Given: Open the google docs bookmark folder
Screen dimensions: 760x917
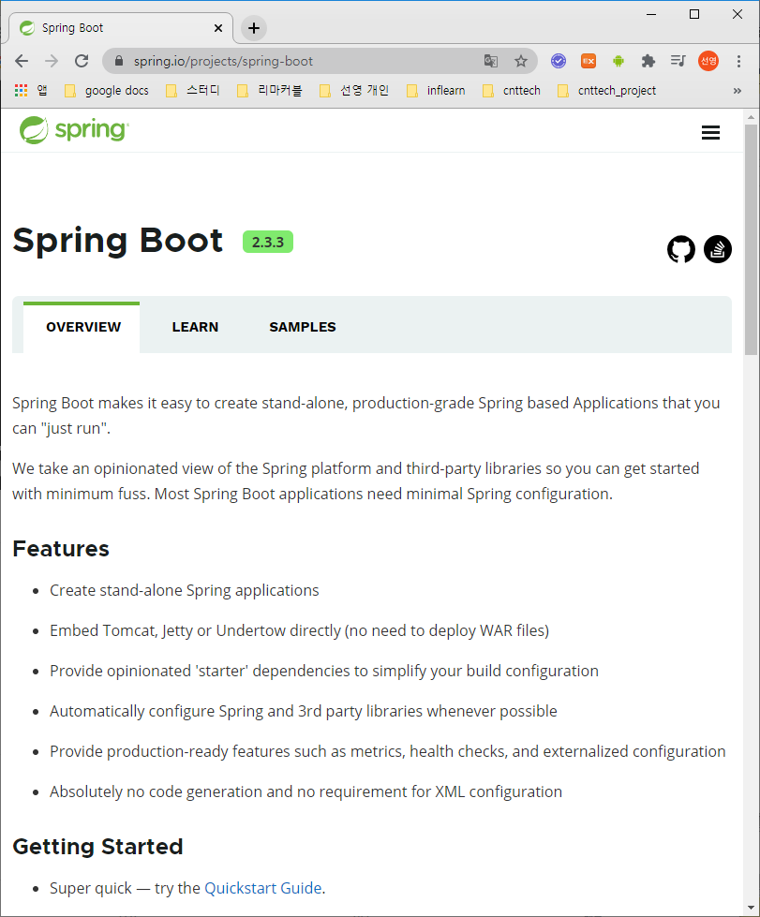Looking at the screenshot, I should (107, 91).
